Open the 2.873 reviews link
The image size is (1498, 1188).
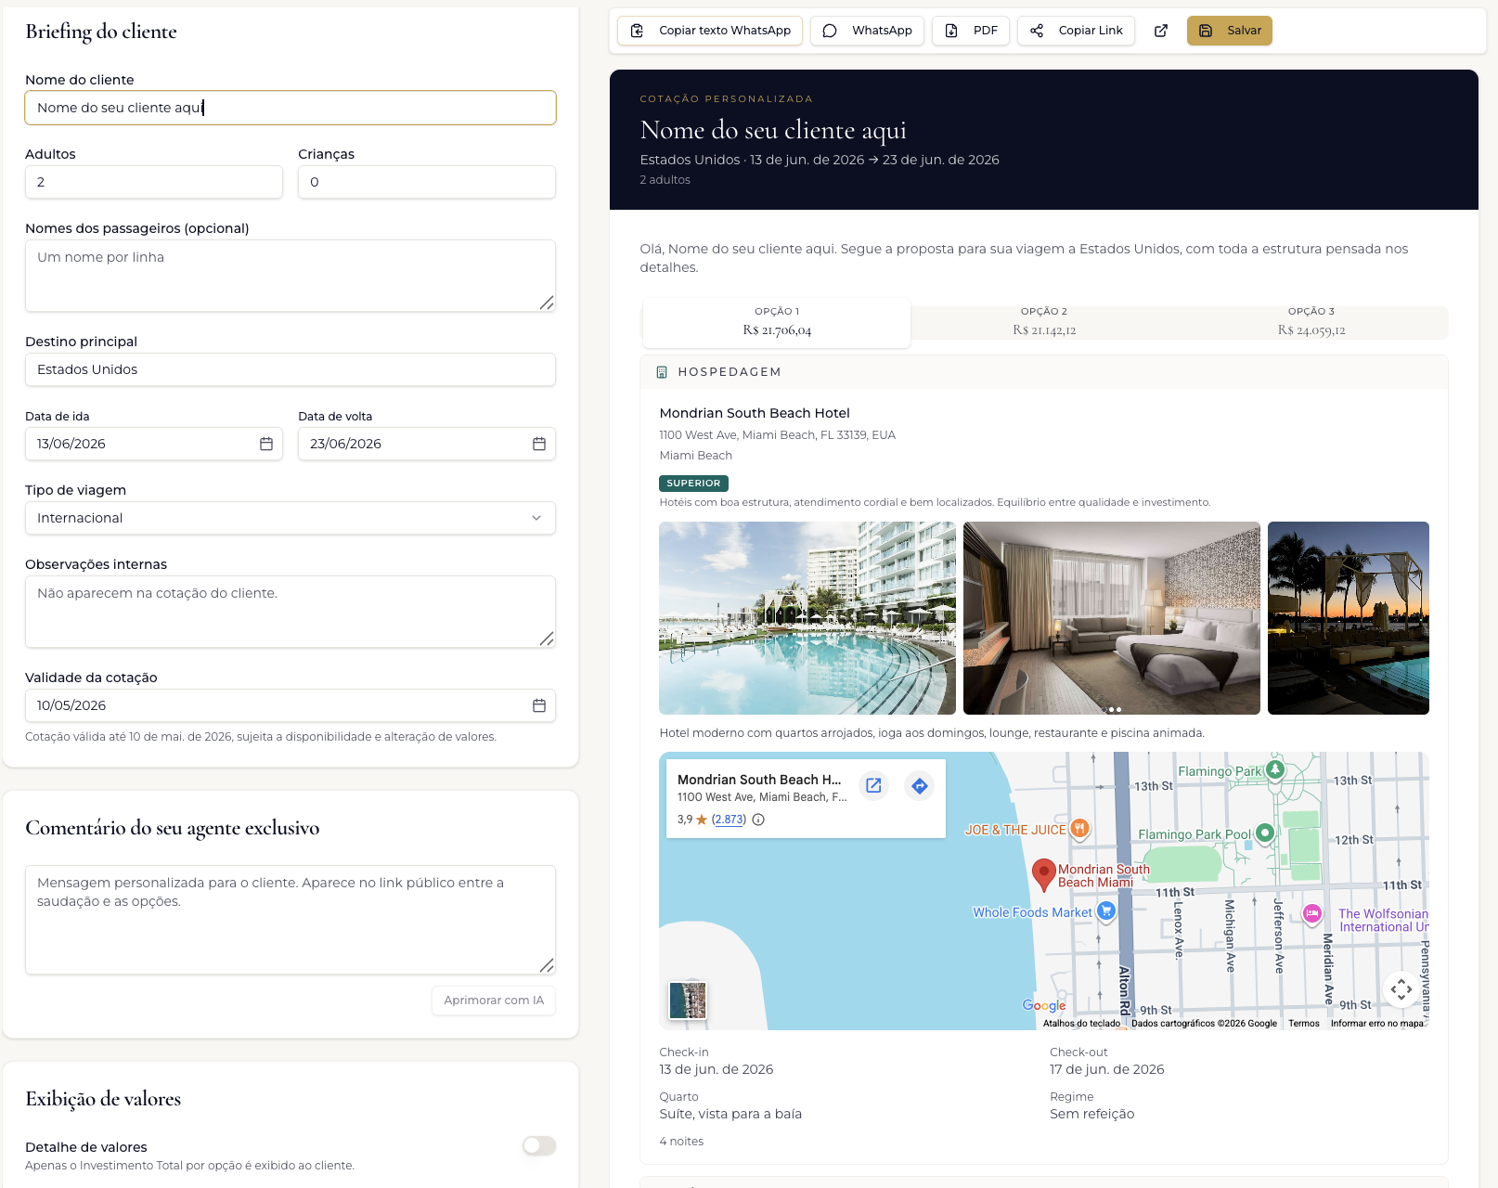(x=729, y=820)
